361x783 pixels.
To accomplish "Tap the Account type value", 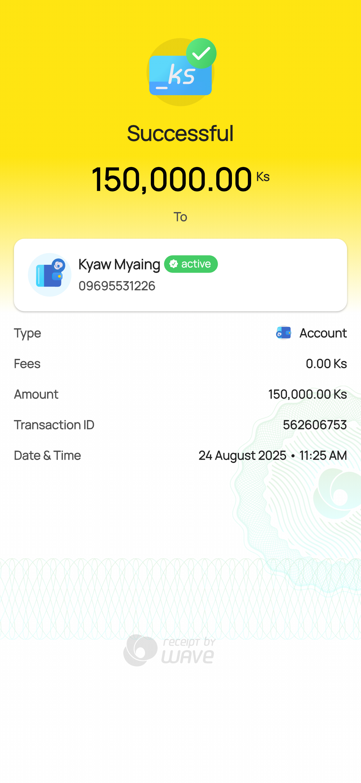I will pos(323,333).
